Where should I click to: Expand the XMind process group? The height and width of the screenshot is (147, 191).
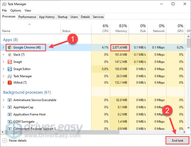coord(3,83)
